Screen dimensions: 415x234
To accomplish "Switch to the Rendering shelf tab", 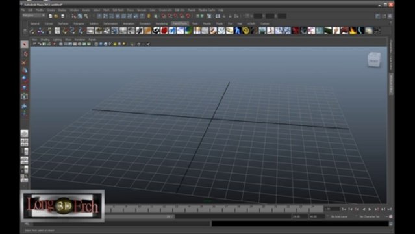I will point(162,23).
